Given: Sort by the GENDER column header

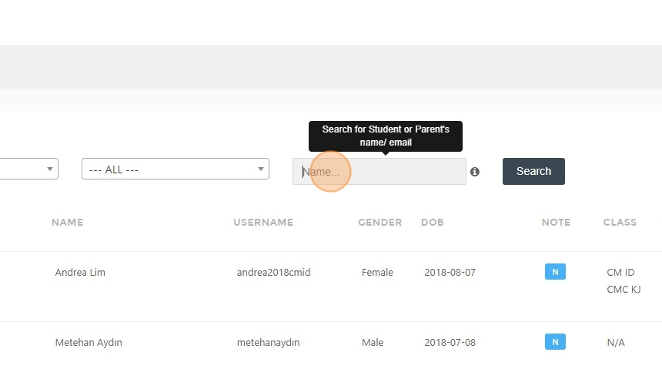Looking at the screenshot, I should [x=380, y=223].
